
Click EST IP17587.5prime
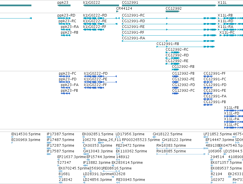(x=61, y=151)
